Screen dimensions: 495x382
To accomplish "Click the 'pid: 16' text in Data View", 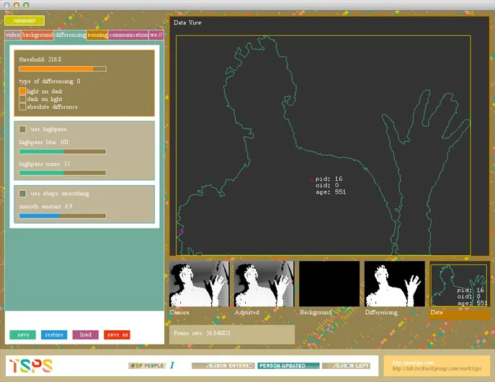I will pos(329,179).
